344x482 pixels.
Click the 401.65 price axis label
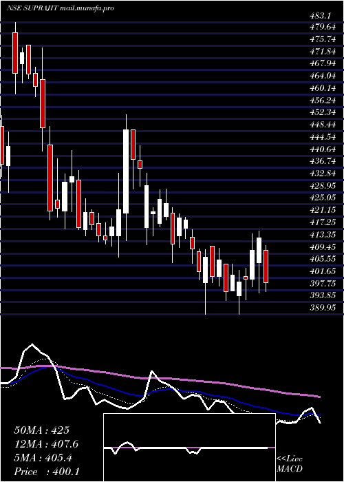coord(322,271)
